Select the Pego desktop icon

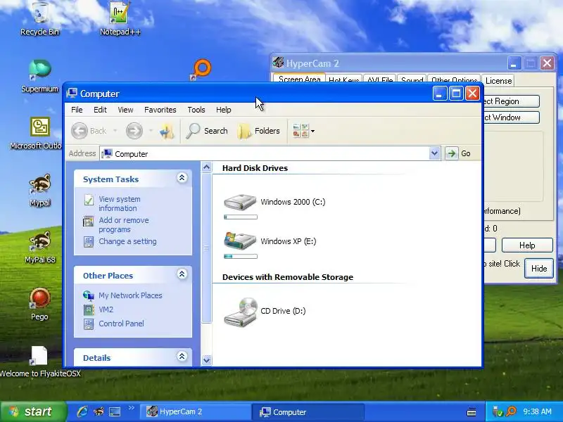pos(39,303)
